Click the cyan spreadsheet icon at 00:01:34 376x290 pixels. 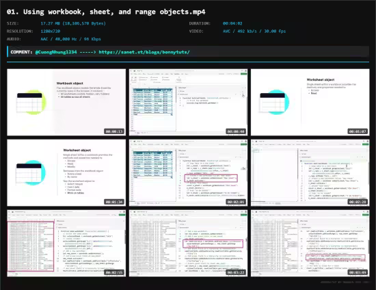[31, 173]
